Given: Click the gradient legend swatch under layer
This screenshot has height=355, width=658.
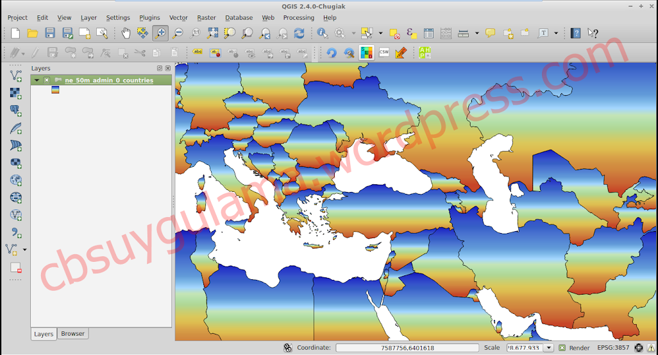Looking at the screenshot, I should click(x=55, y=91).
